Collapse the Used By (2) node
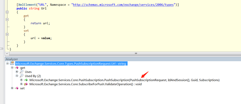Image resolution: width=241 pixels, height=104 pixels. (x=17, y=76)
